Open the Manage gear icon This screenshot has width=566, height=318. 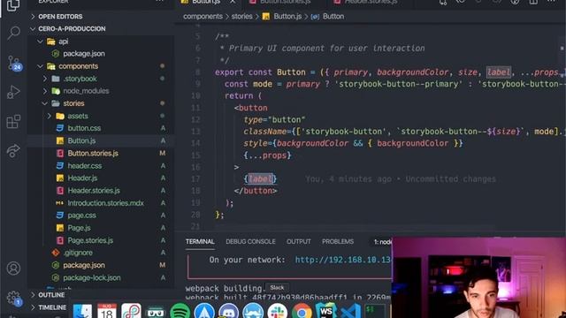pyautogui.click(x=14, y=299)
